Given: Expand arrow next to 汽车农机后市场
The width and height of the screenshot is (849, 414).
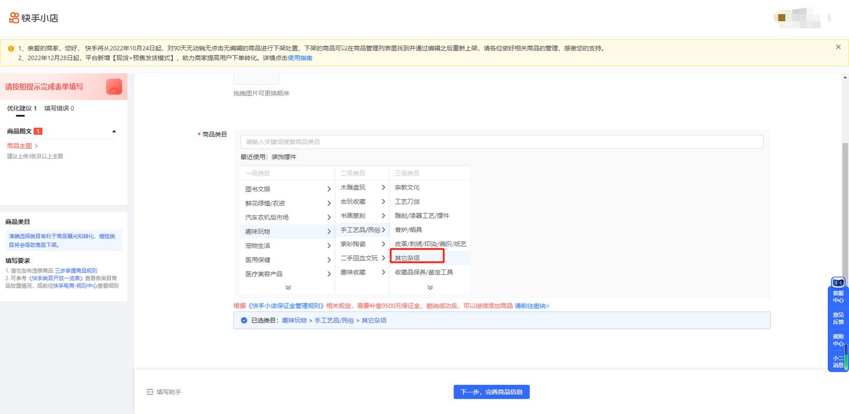Looking at the screenshot, I should tap(329, 217).
